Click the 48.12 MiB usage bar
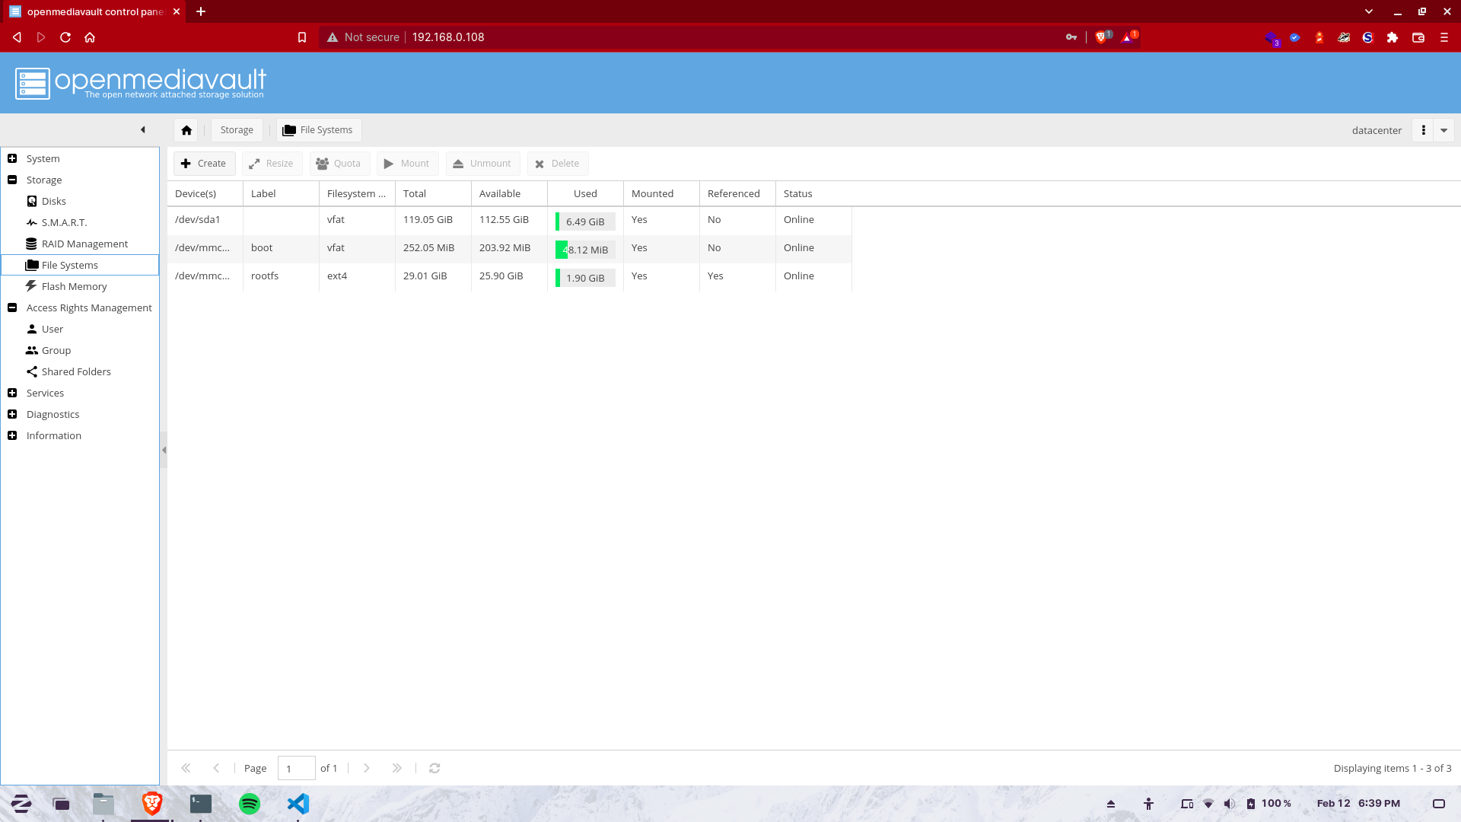The height and width of the screenshot is (822, 1461). point(585,250)
